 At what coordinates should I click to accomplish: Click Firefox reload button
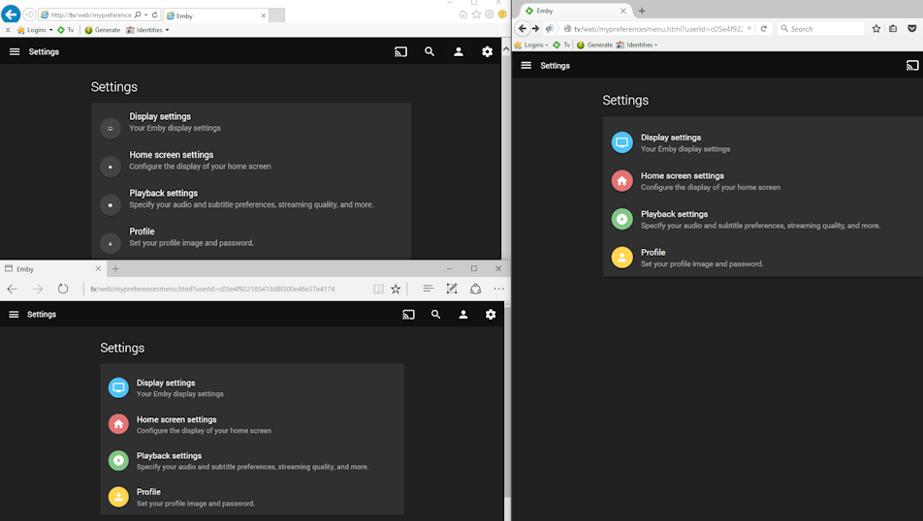pos(763,28)
